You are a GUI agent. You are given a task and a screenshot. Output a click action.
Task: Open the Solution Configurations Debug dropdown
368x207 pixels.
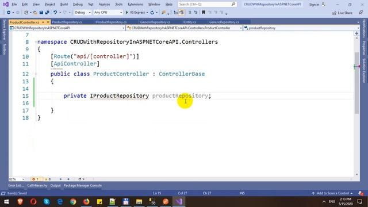click(x=82, y=13)
